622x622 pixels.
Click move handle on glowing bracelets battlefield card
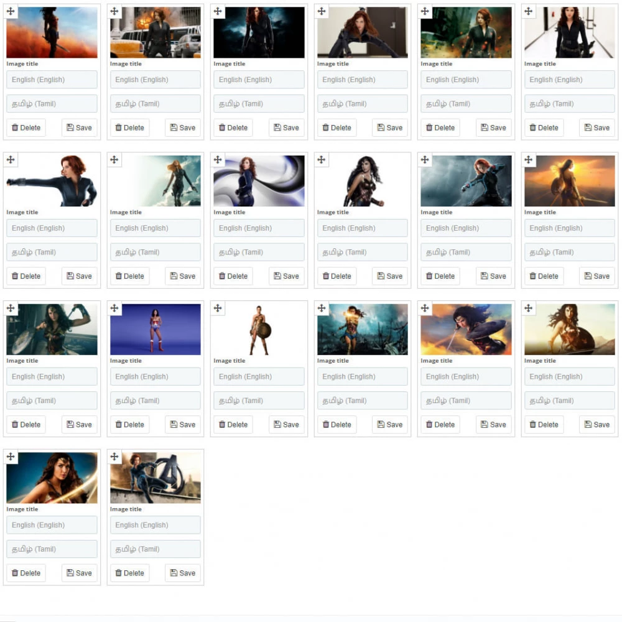pyautogui.click(x=322, y=308)
